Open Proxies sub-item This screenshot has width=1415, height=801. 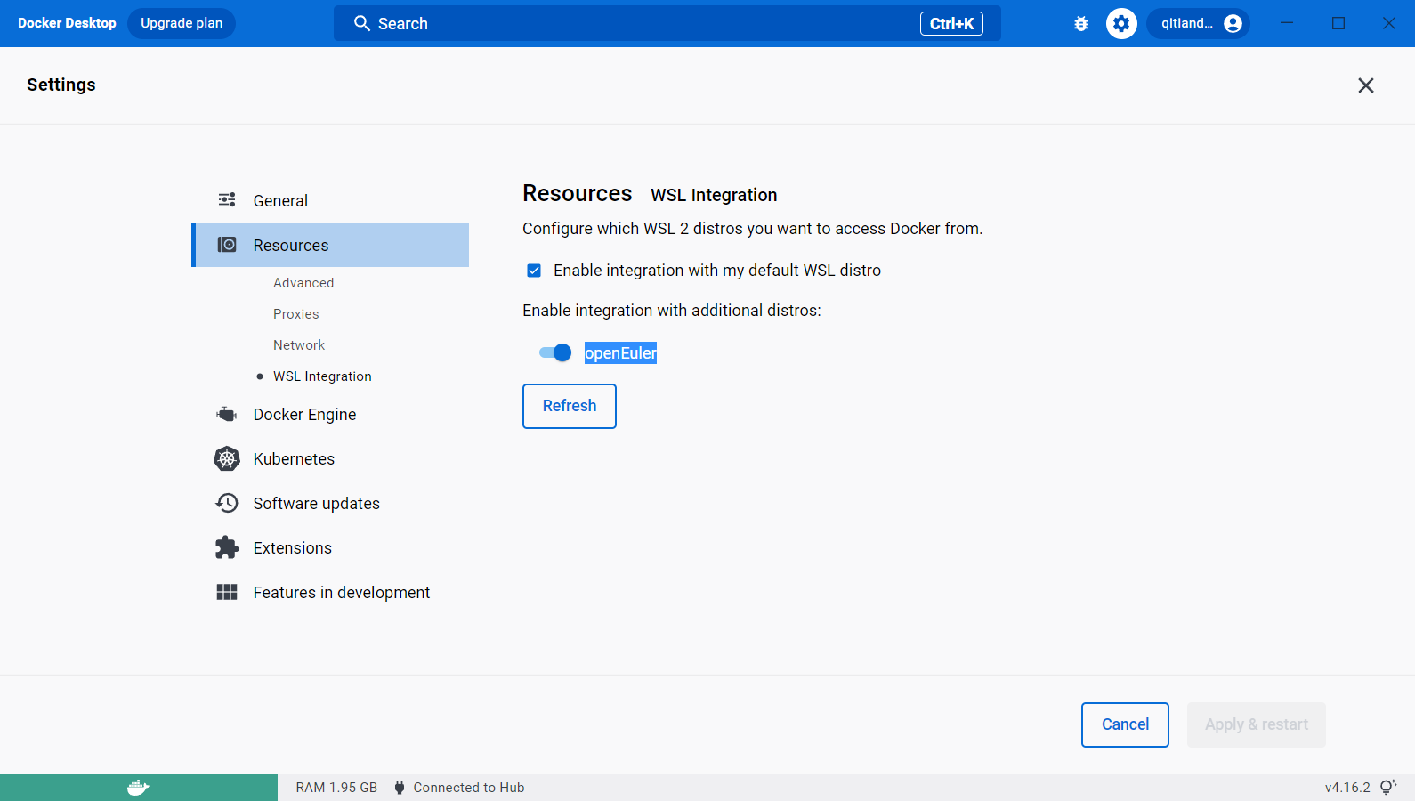click(296, 314)
